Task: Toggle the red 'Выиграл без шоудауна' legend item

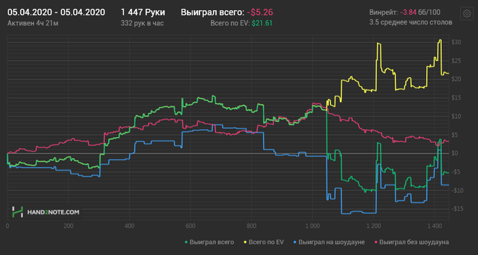Action: (x=412, y=242)
